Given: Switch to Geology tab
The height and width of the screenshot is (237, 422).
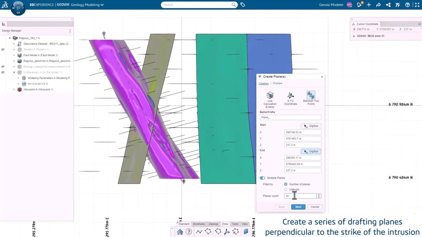Looking at the screenshot, I should [x=214, y=224].
